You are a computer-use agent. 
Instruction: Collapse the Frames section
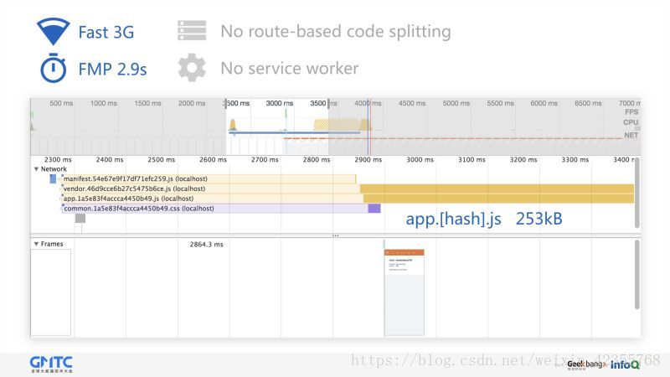[x=36, y=244]
